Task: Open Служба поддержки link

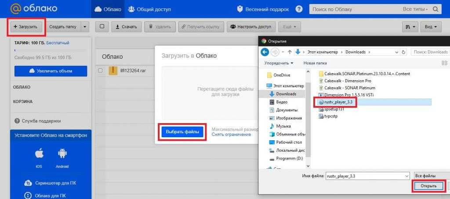Action: point(38,121)
